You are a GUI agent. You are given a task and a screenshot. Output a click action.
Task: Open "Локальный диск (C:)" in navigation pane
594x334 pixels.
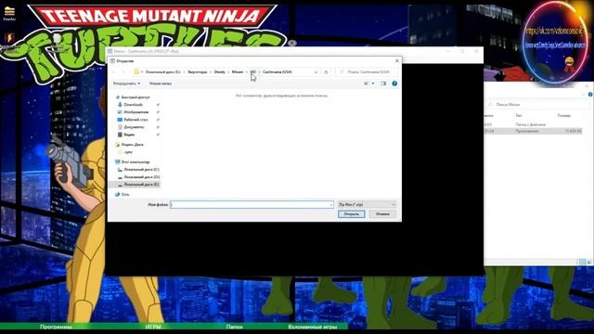tap(141, 170)
